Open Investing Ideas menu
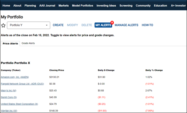This screenshot has width=187, height=113. (106, 6)
